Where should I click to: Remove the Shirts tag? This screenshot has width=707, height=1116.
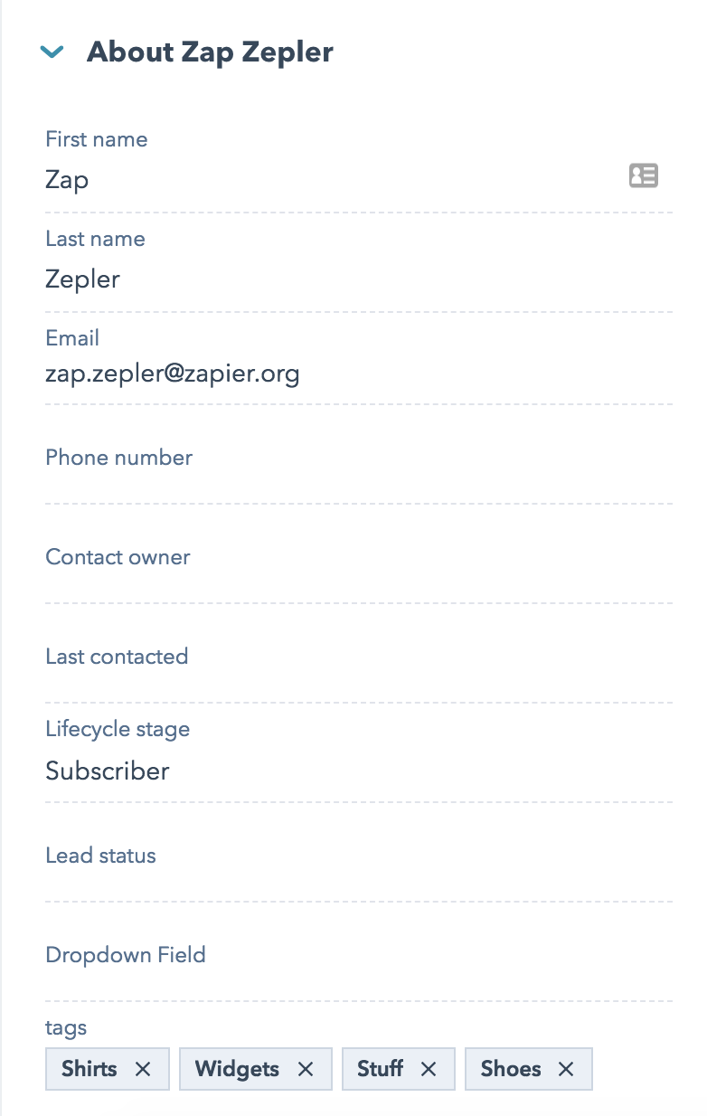[143, 1069]
